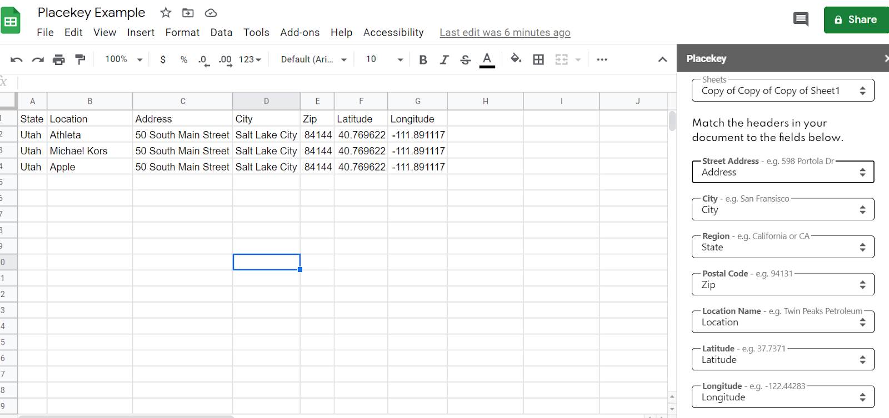Open the fill color picker
889x418 pixels.
point(516,59)
